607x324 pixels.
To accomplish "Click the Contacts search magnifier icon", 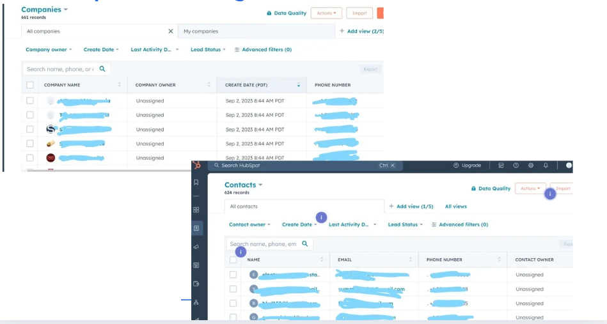I will pos(305,243).
